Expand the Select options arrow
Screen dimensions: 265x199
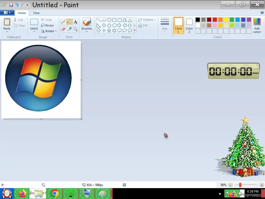tap(34, 32)
